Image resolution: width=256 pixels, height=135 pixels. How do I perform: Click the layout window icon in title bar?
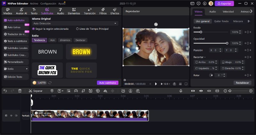(x=192, y=4)
